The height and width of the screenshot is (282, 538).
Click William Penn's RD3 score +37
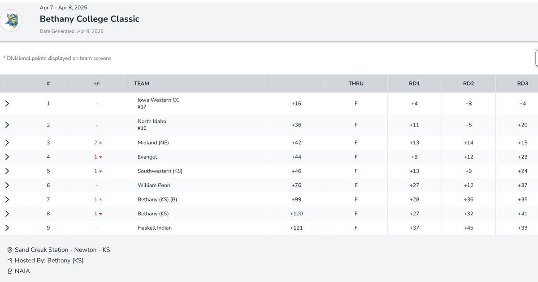[522, 185]
